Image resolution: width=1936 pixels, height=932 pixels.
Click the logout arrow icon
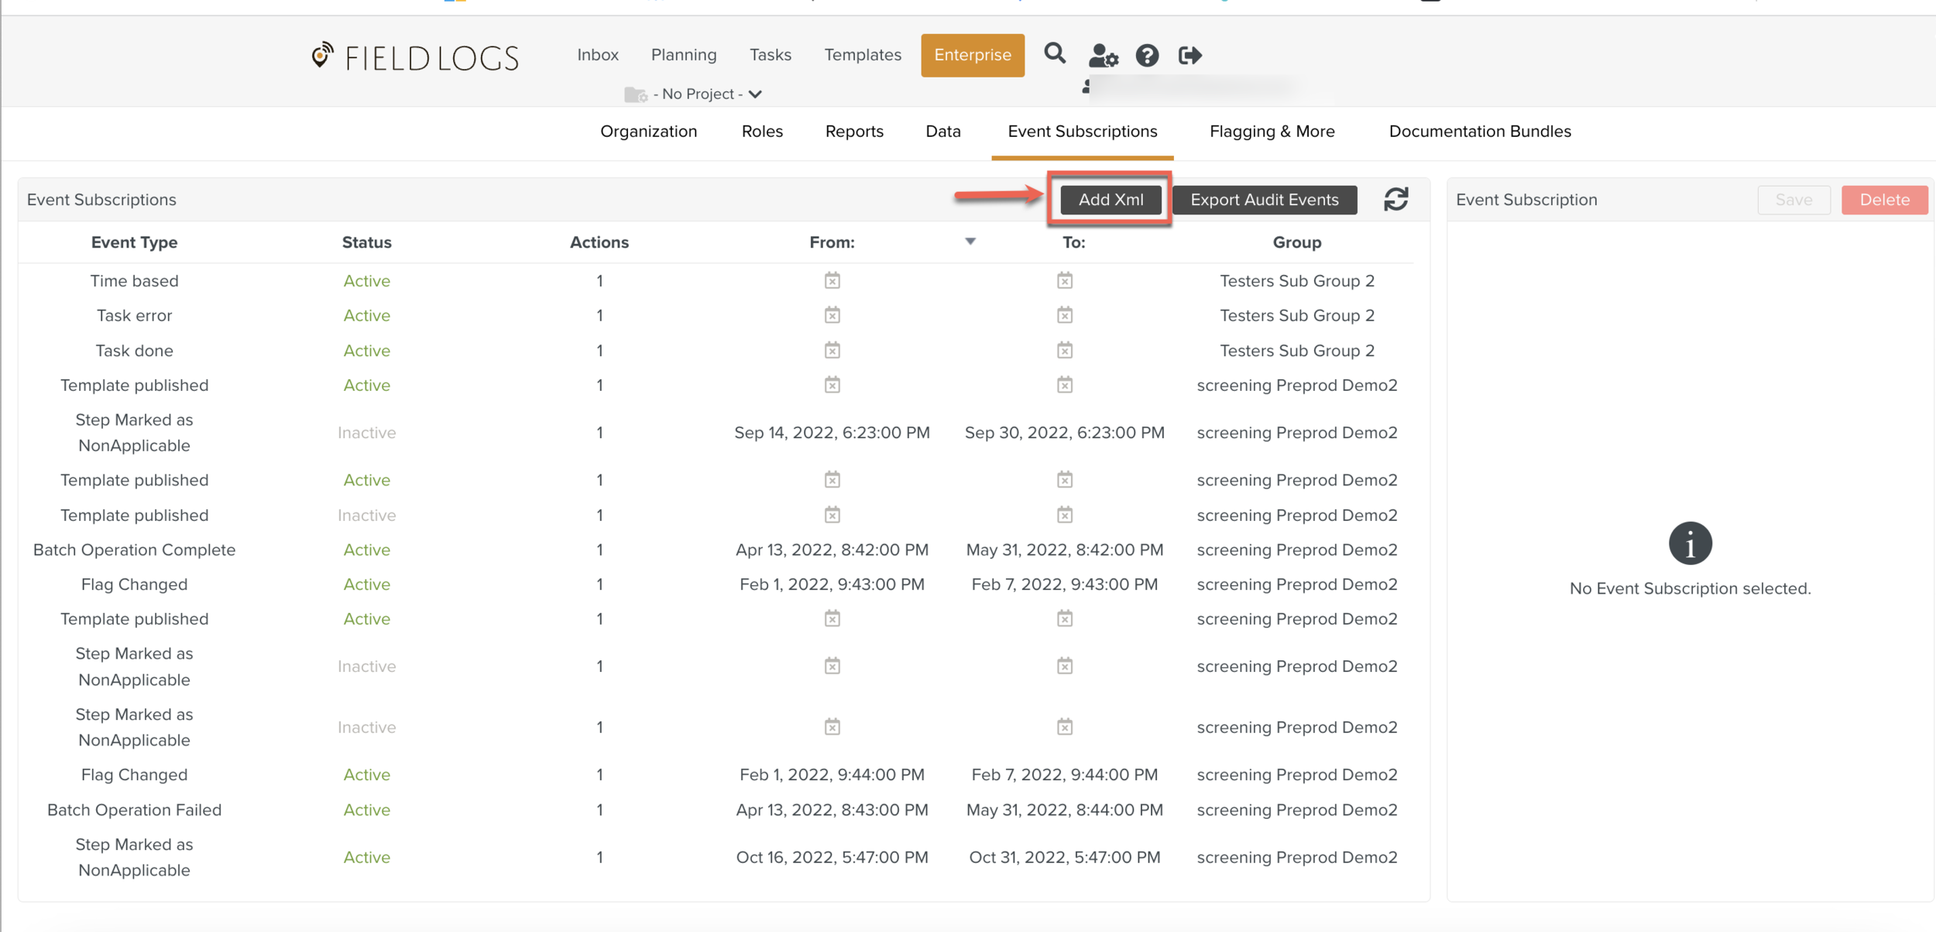[x=1189, y=55]
